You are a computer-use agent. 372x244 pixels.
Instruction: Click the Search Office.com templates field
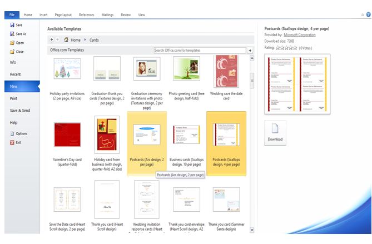[199, 50]
